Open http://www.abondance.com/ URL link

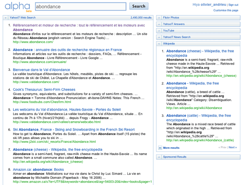pos(33,42)
